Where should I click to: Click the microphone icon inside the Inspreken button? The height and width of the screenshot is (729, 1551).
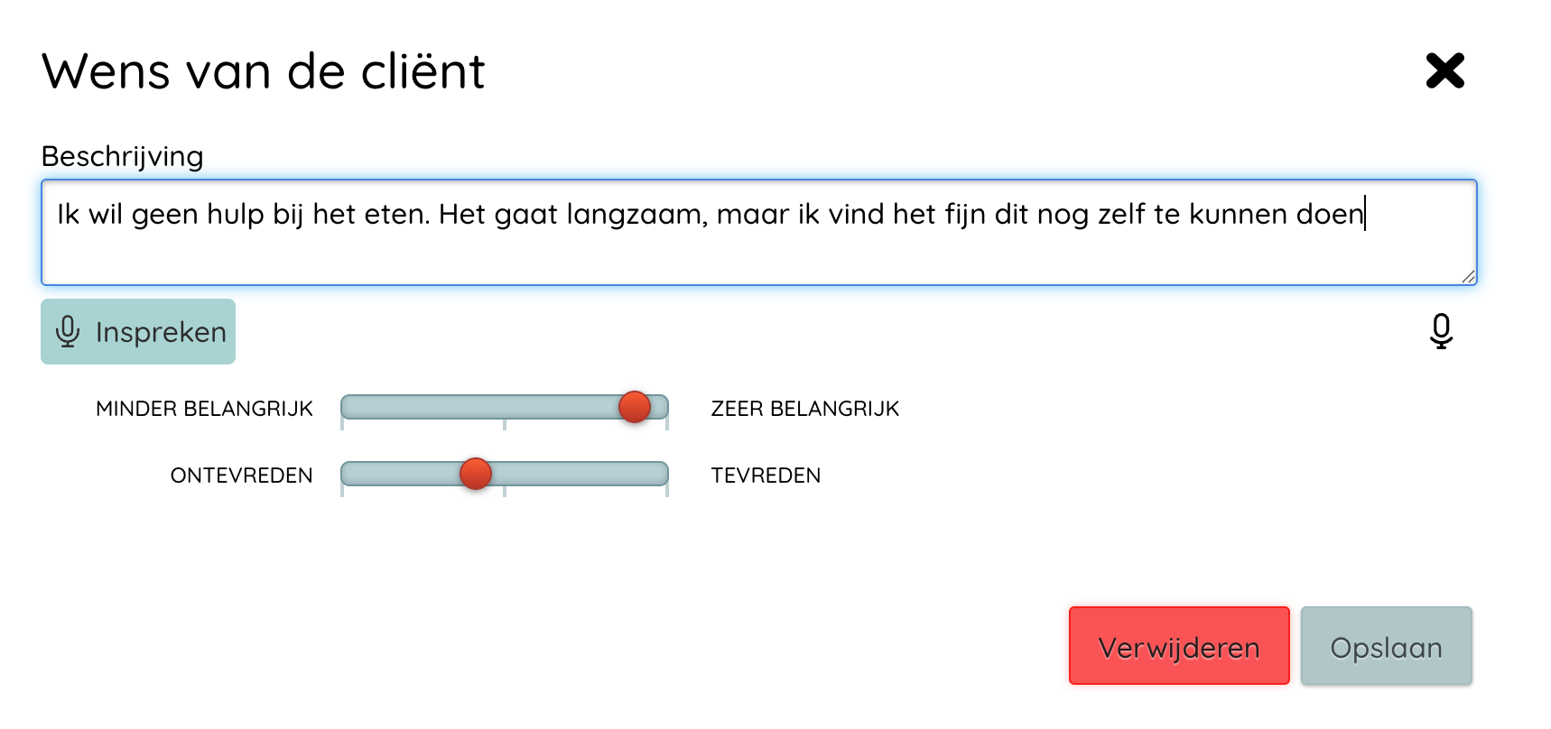(68, 332)
